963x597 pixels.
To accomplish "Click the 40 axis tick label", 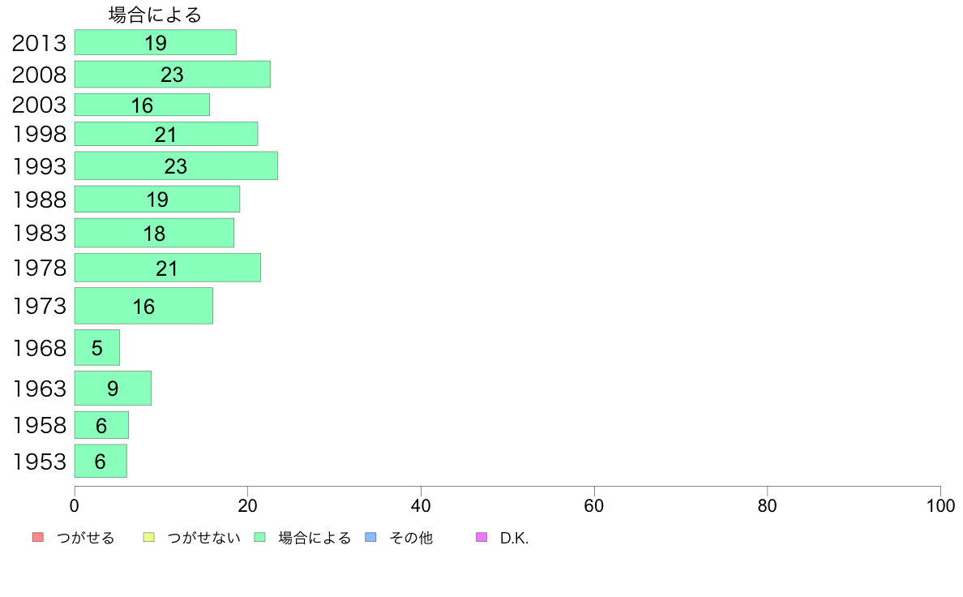I will [421, 506].
